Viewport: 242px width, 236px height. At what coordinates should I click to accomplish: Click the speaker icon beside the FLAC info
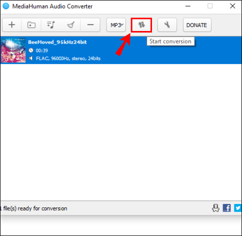point(31,58)
